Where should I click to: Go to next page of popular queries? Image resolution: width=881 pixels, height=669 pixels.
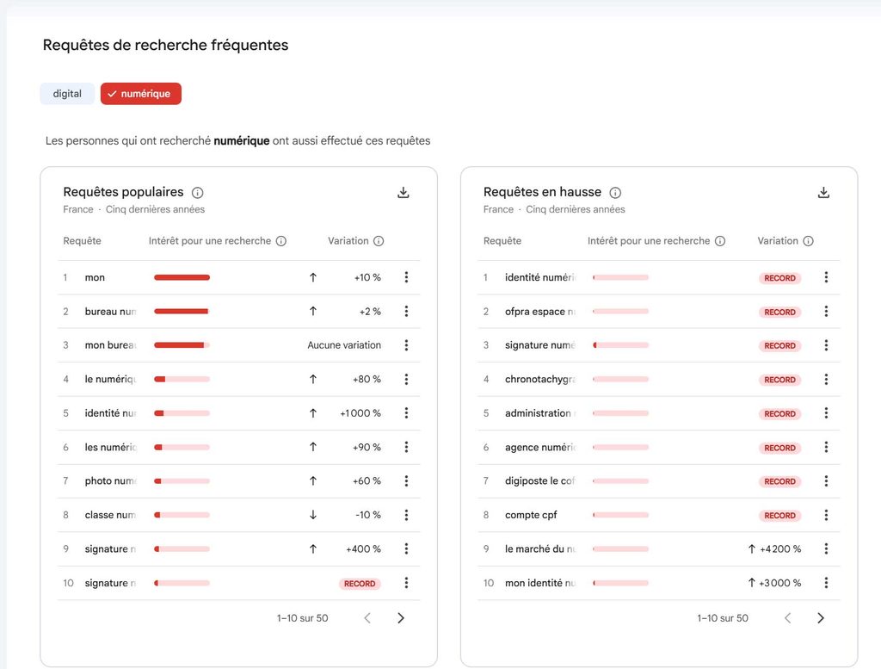click(401, 618)
